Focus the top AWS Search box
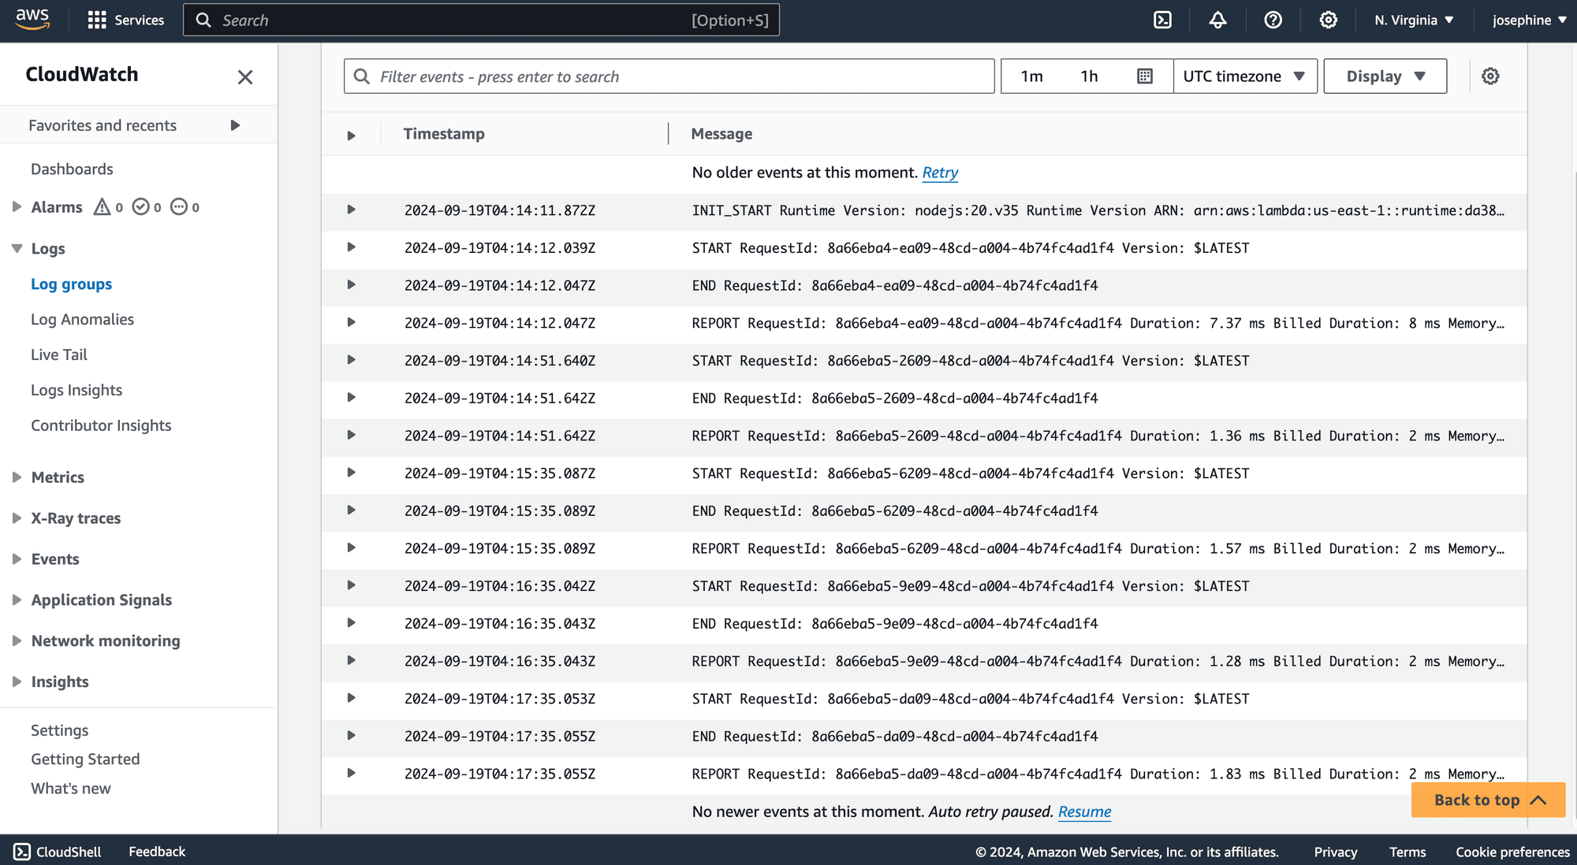This screenshot has width=1577, height=865. pyautogui.click(x=481, y=20)
